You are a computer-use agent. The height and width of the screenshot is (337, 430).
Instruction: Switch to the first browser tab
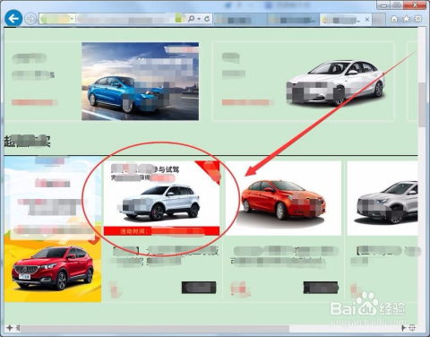(240, 20)
